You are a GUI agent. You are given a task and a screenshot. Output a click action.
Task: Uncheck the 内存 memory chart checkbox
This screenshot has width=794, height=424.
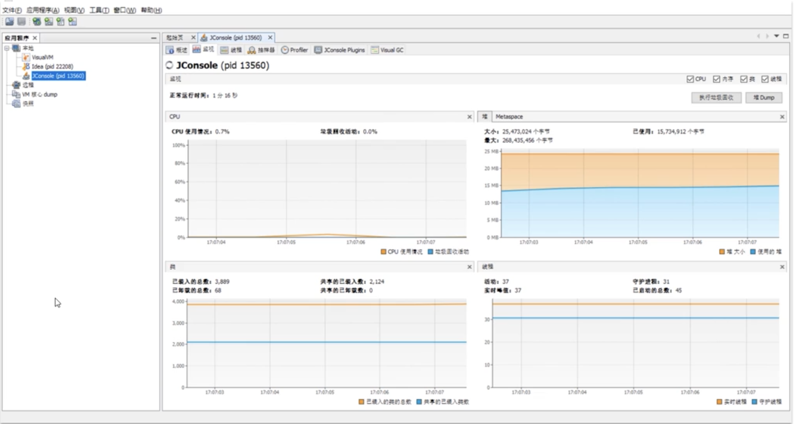pos(716,79)
